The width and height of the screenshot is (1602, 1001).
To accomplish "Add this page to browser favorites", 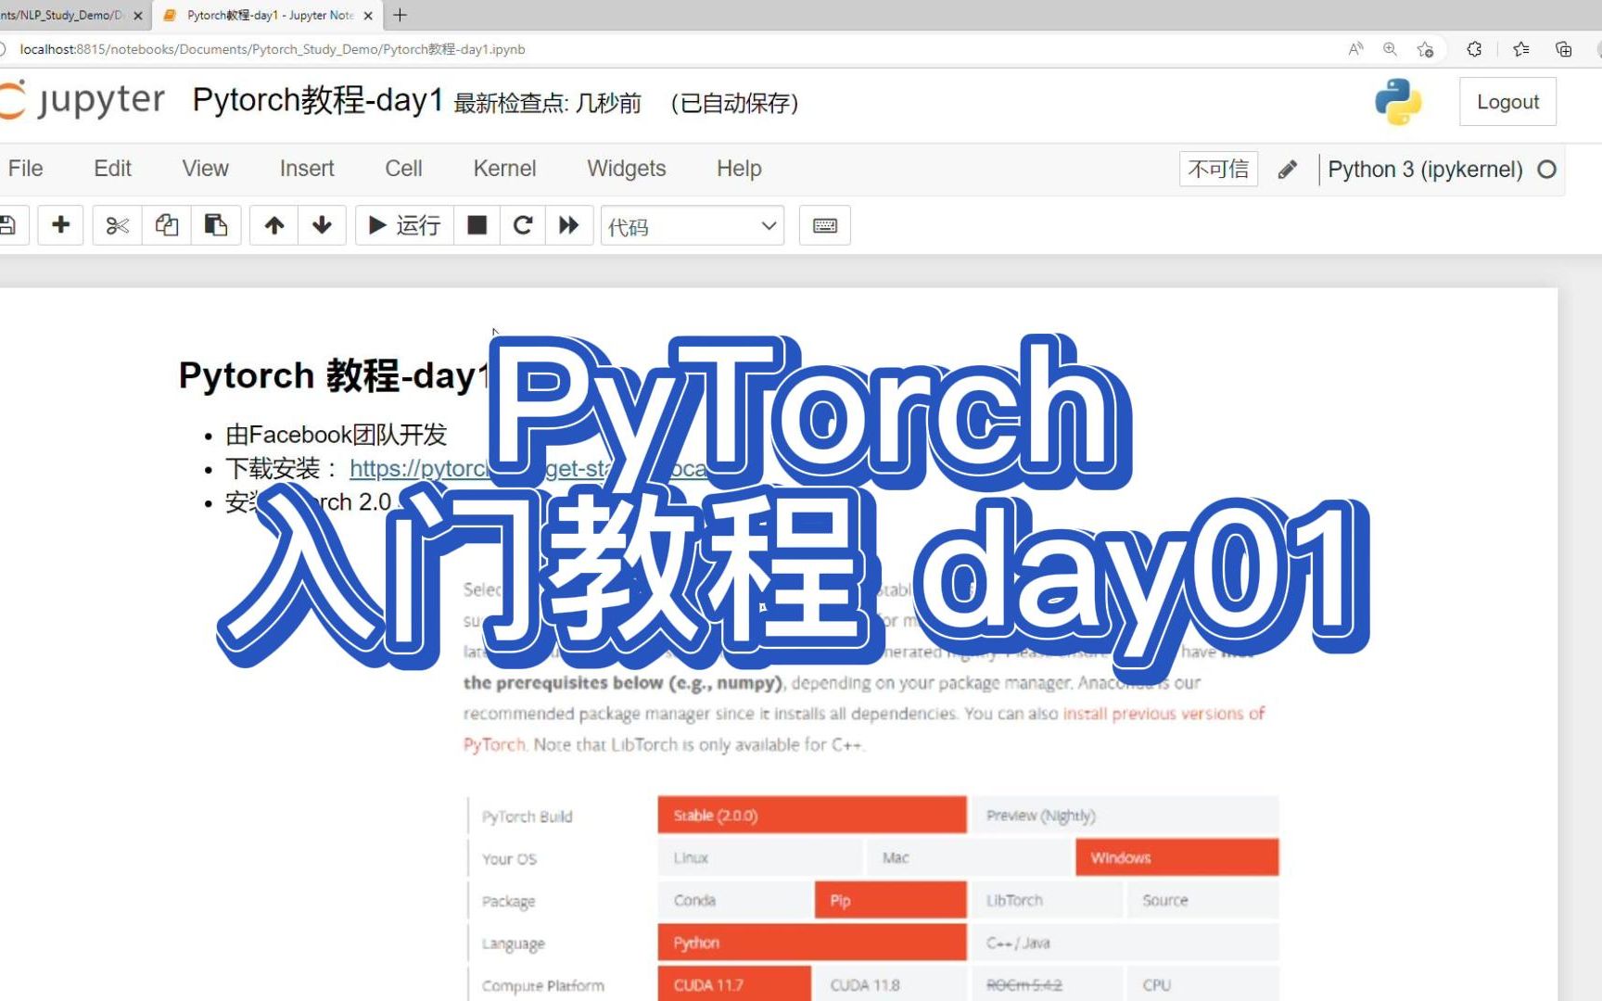I will pyautogui.click(x=1426, y=49).
